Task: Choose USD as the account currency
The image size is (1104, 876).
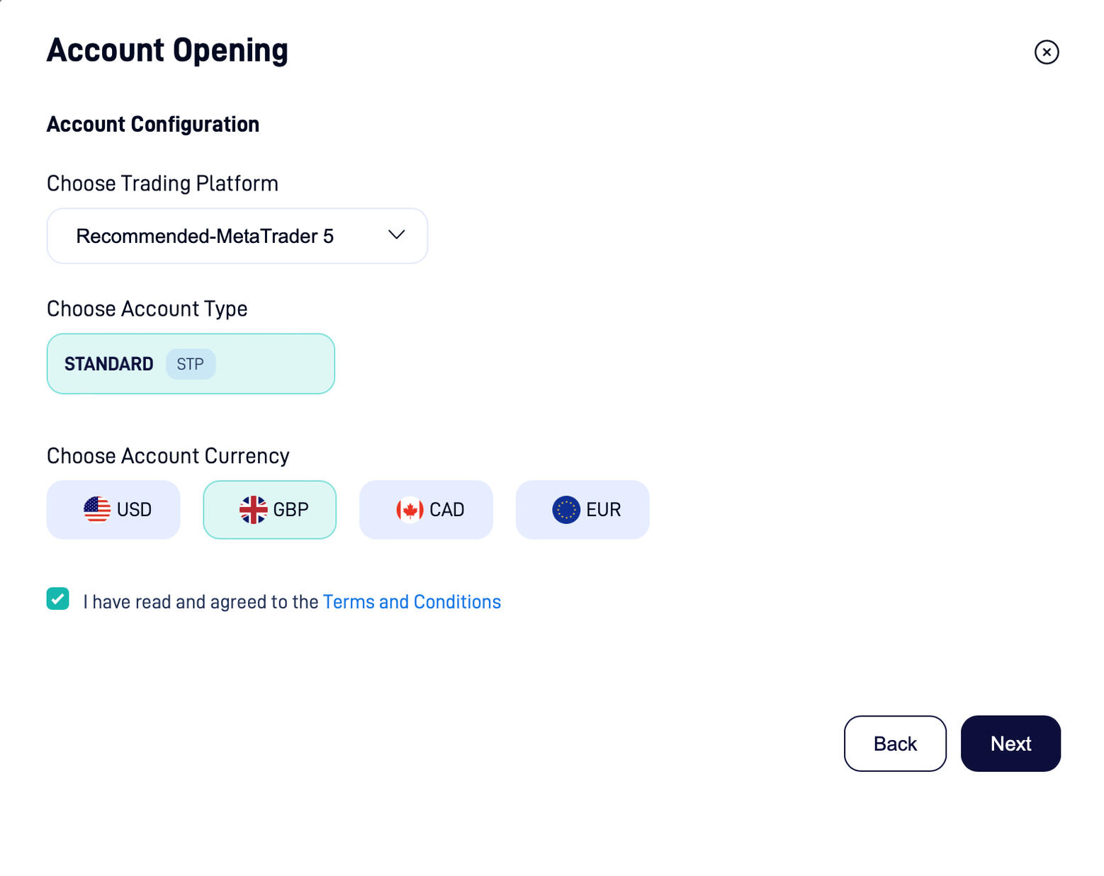Action: click(x=113, y=509)
